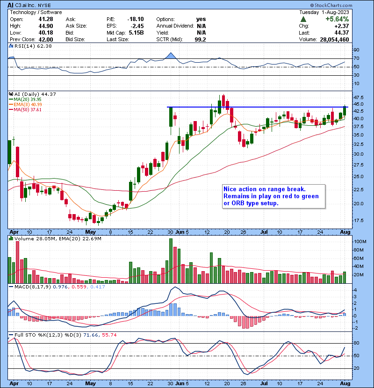
Task: Click the MA(50) 37.61 legend entry
Action: 28,109
